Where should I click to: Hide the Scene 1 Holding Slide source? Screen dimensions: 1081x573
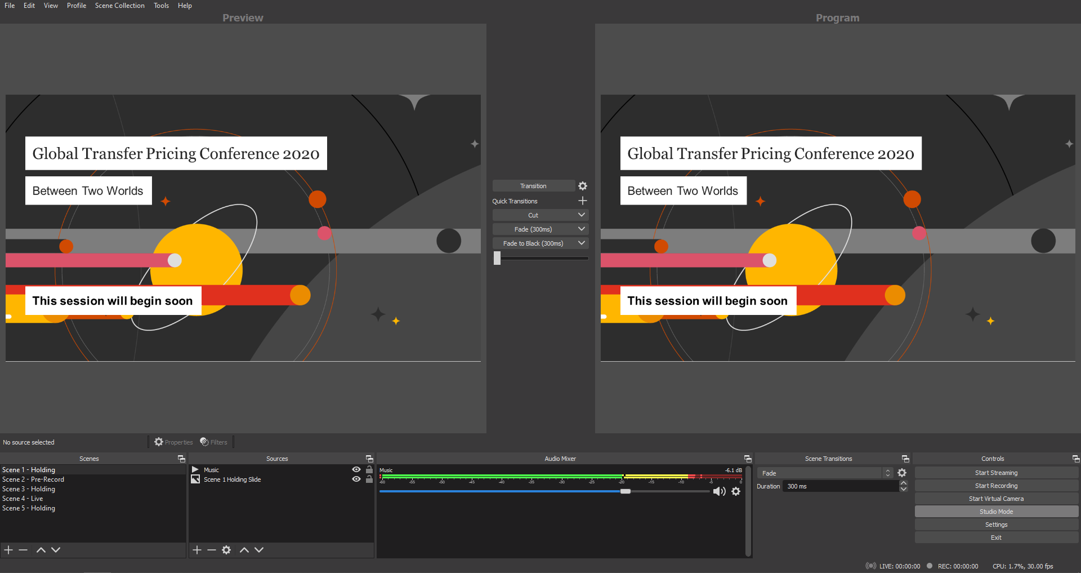(x=356, y=479)
